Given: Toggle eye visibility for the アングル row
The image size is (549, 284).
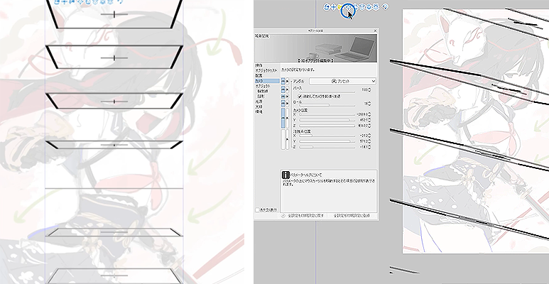Looking at the screenshot, I should (283, 81).
